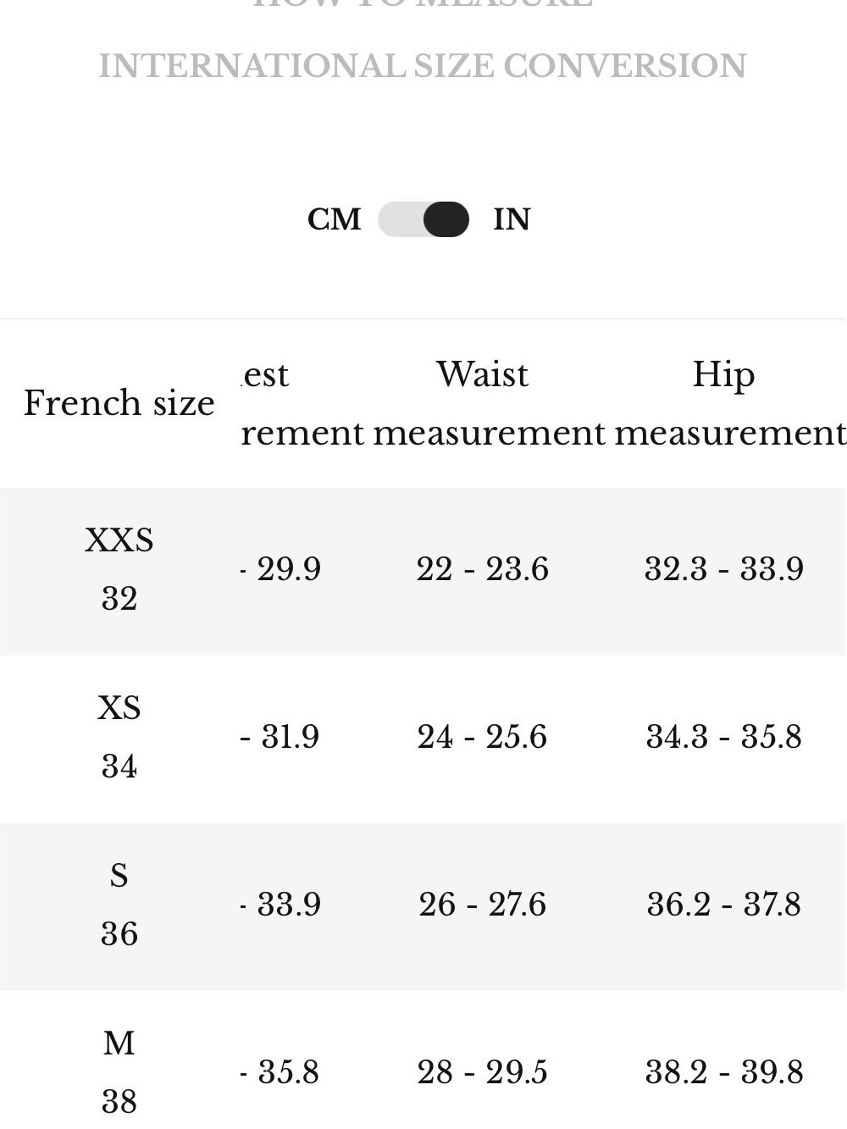Click hip value 32.3 - 33.9

click(724, 569)
